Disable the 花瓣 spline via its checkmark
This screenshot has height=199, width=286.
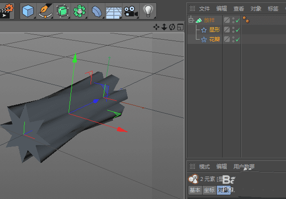point(237,39)
